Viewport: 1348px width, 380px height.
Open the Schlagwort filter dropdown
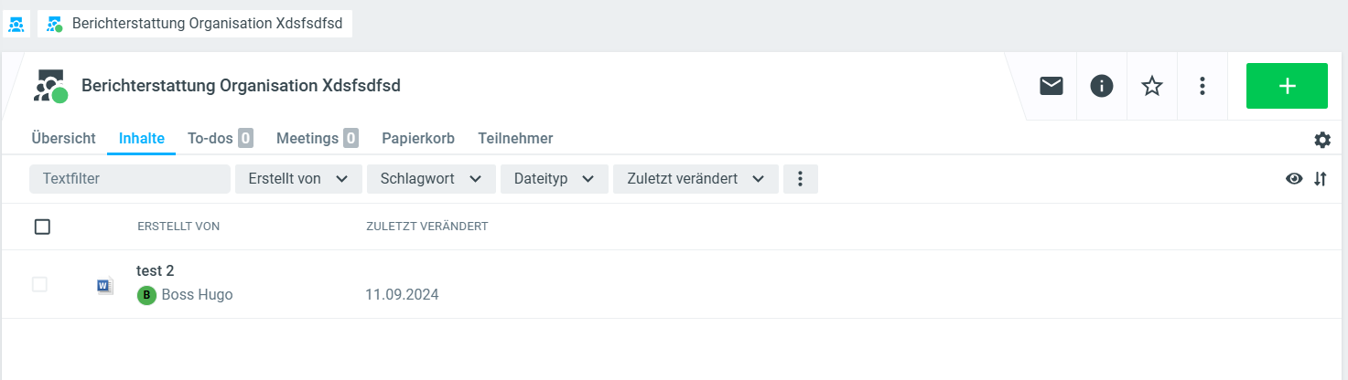click(x=431, y=179)
